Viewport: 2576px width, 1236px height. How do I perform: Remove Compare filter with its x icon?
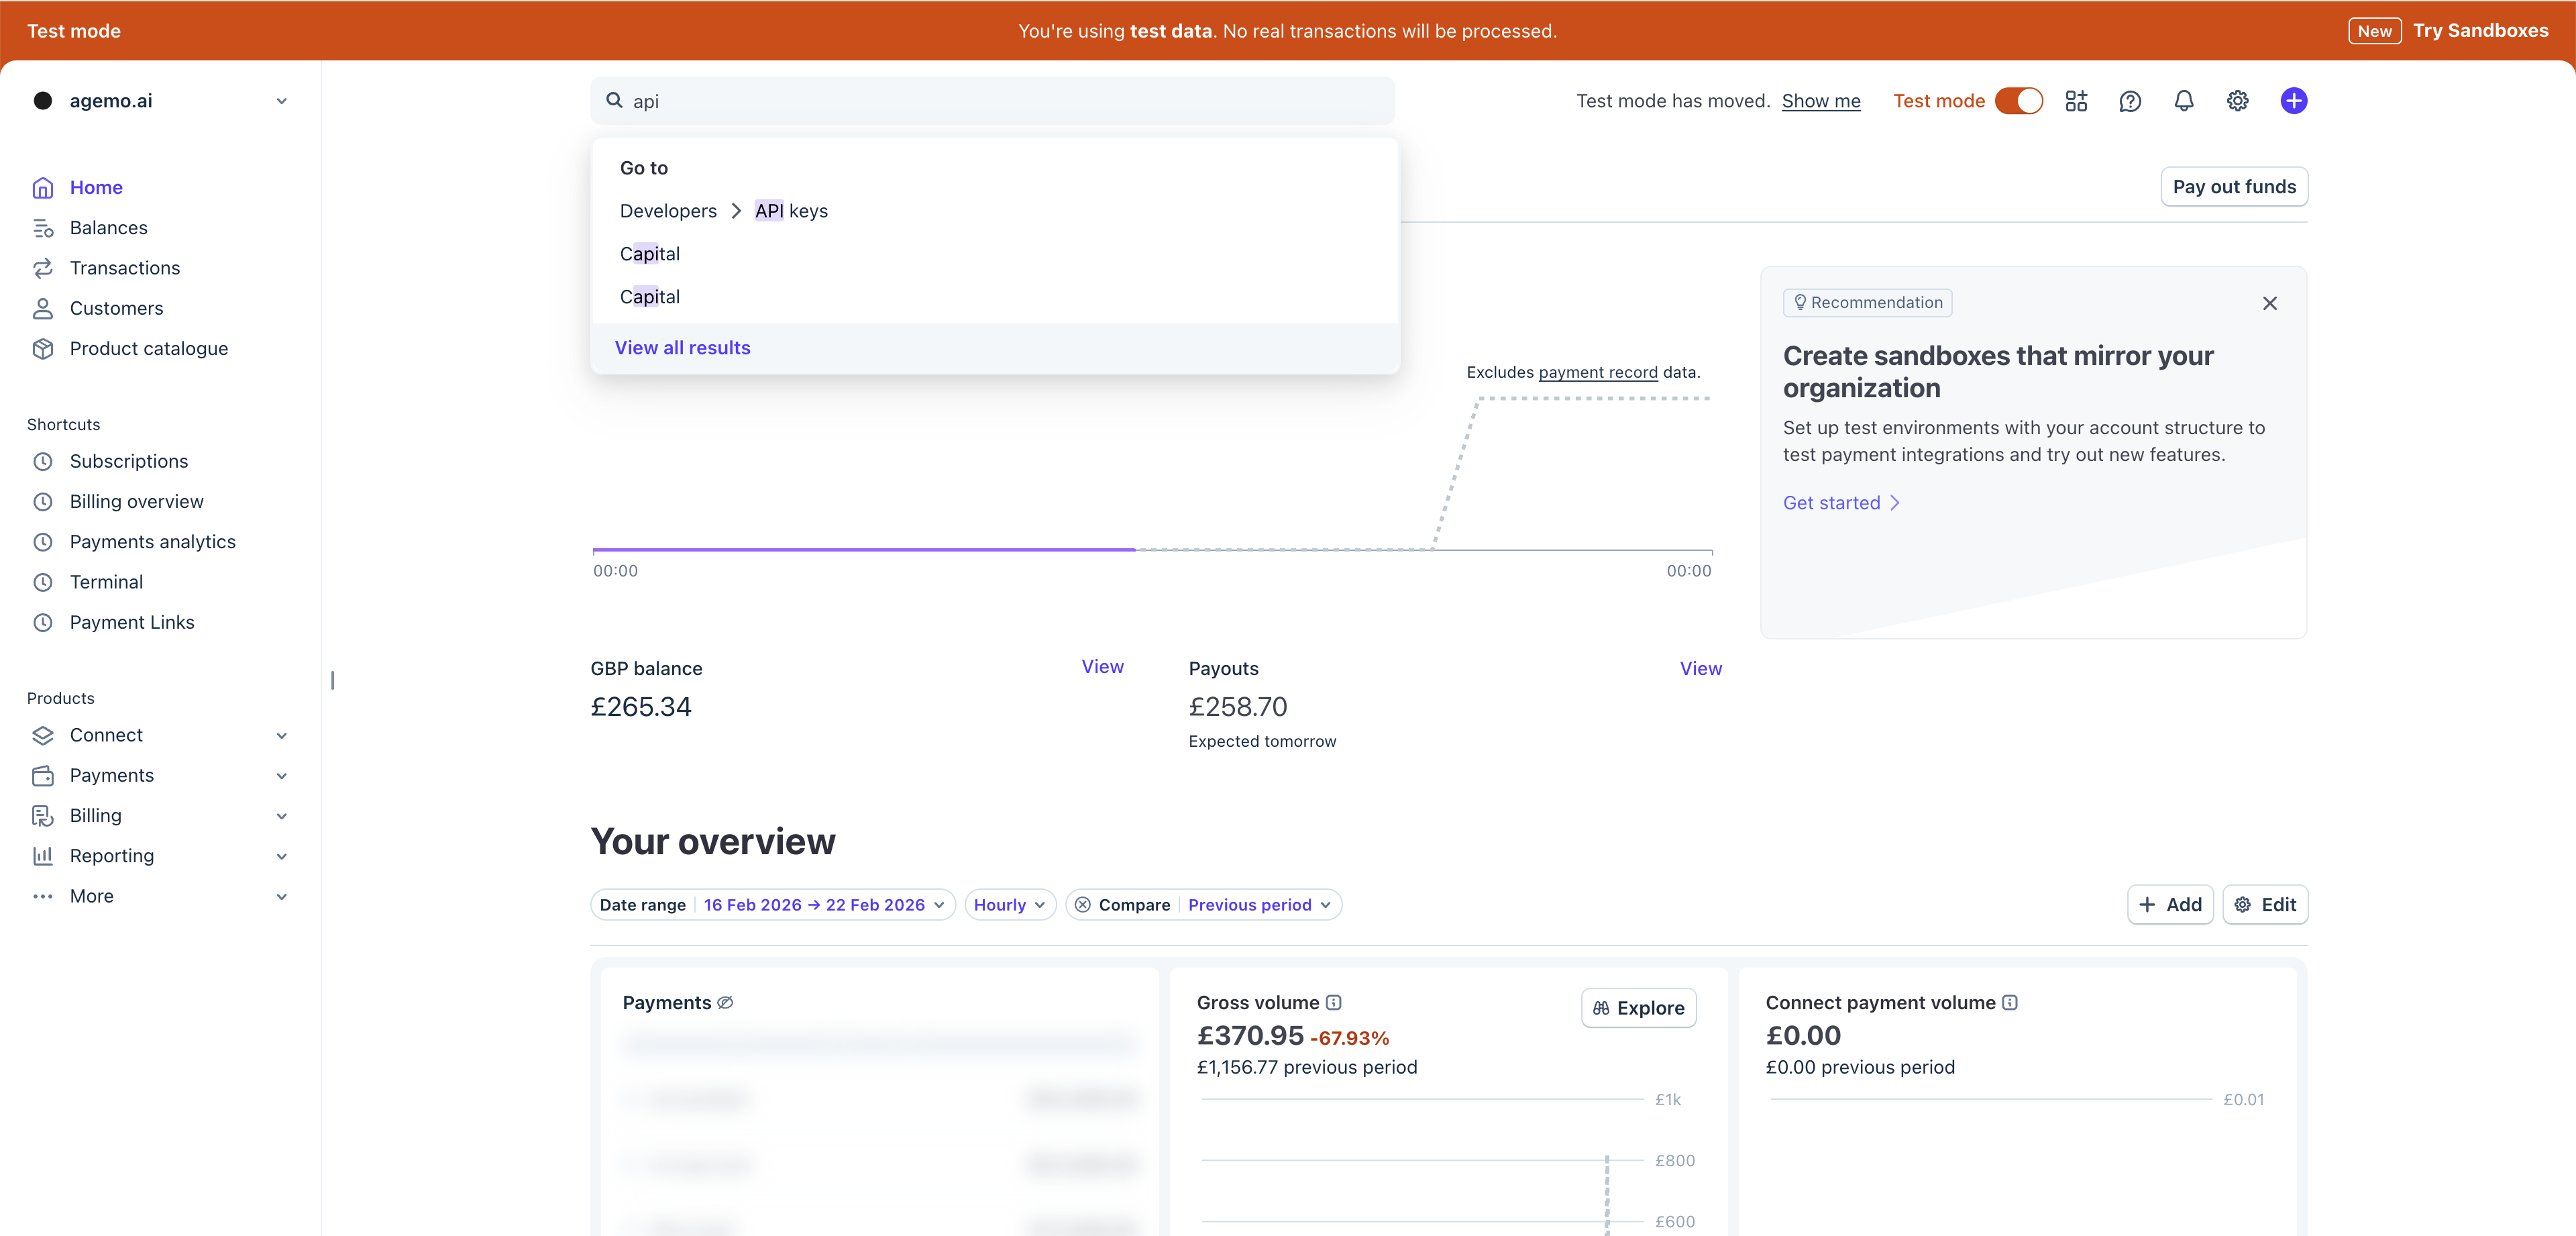click(x=1082, y=904)
